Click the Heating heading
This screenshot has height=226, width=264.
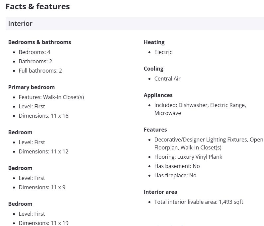pyautogui.click(x=154, y=42)
